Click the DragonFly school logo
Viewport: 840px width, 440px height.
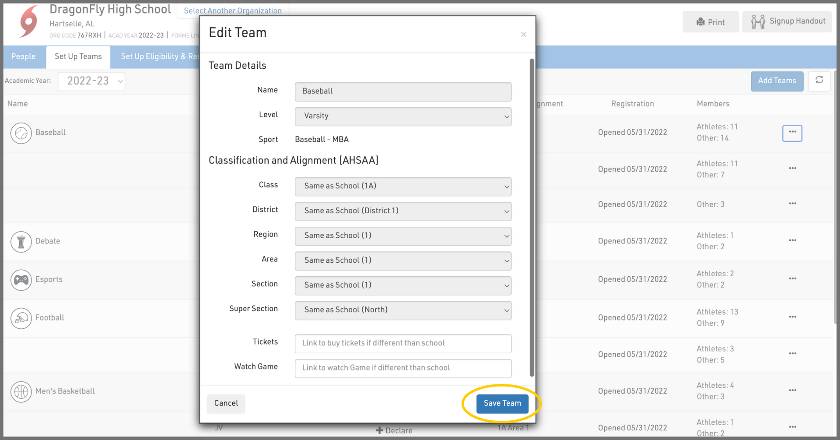pyautogui.click(x=29, y=21)
